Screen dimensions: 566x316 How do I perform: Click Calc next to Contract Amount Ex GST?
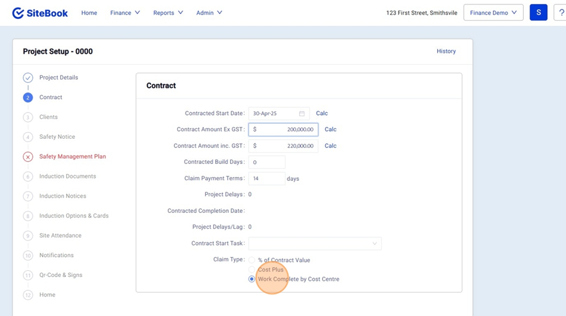330,129
